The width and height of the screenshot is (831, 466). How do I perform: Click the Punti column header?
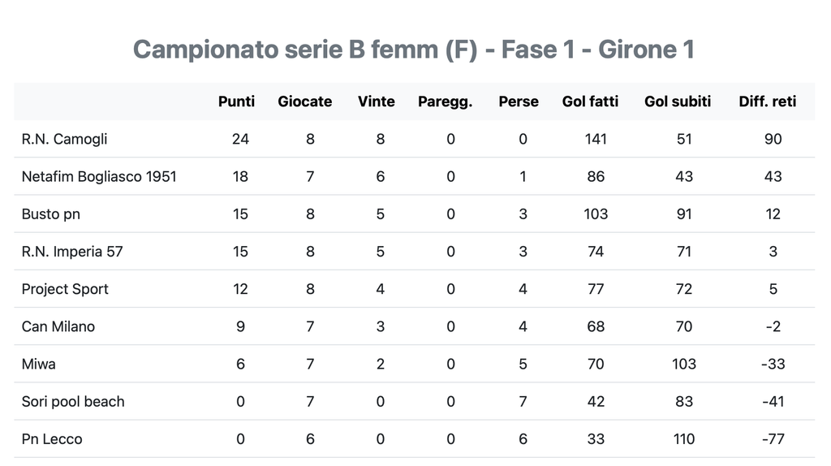click(x=236, y=101)
